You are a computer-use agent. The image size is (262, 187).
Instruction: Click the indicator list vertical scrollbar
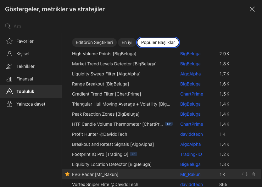point(261,114)
